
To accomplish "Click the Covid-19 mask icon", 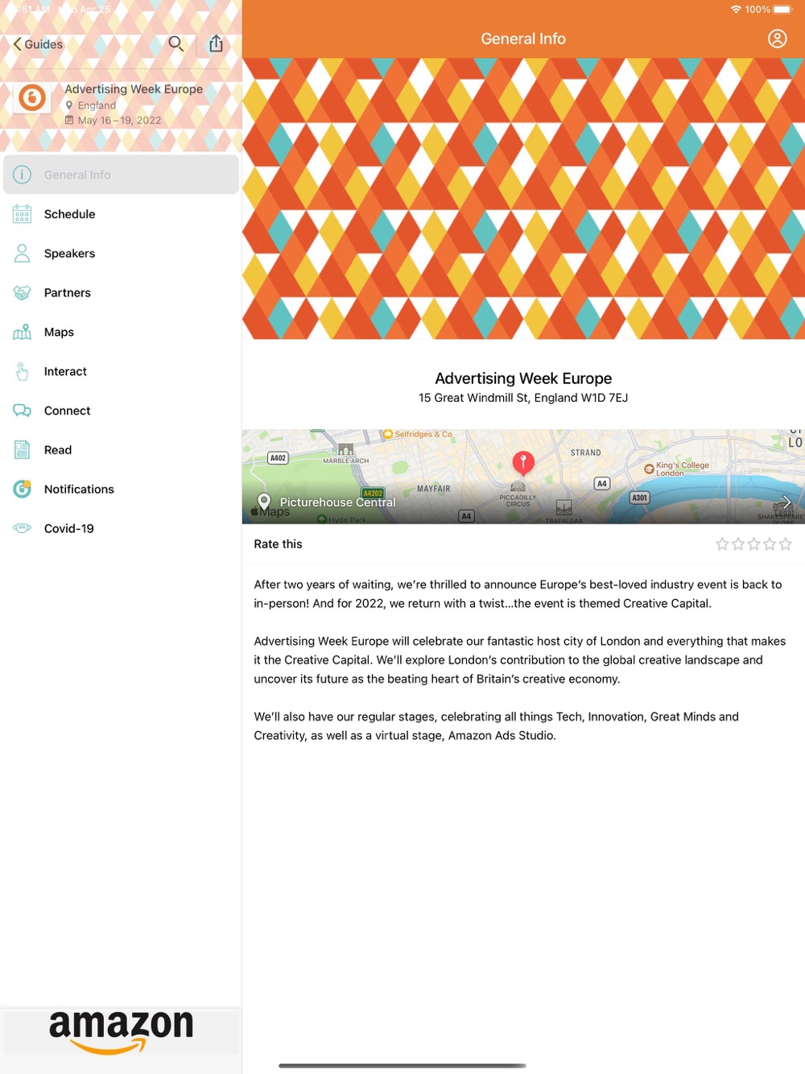I will 23,528.
